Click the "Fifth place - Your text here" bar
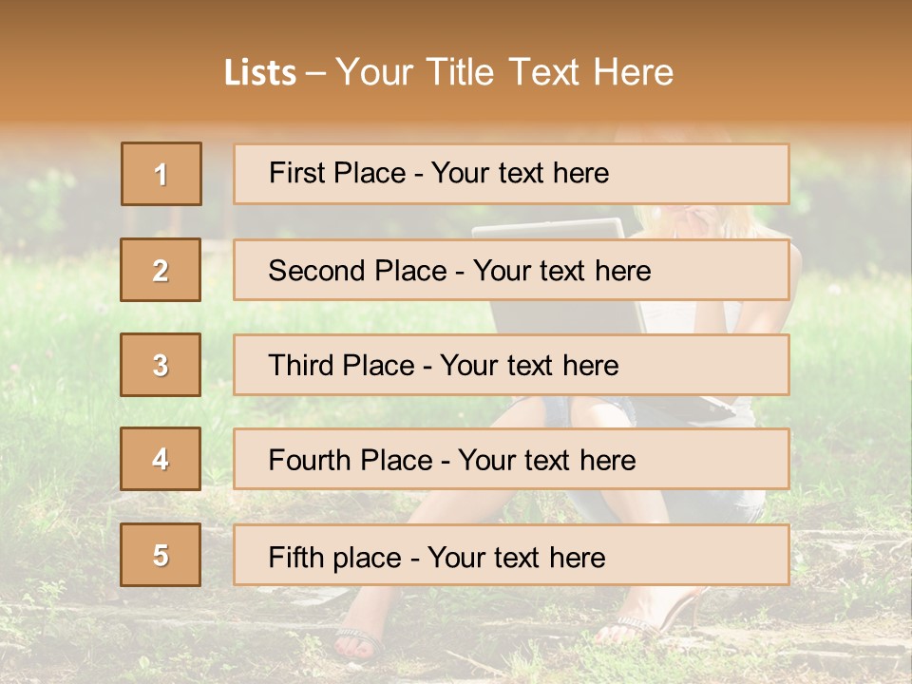The height and width of the screenshot is (684, 912). click(x=511, y=555)
